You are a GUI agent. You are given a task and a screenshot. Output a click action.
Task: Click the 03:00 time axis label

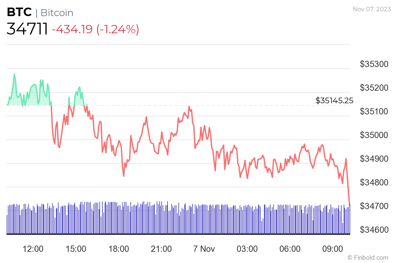tap(247, 249)
